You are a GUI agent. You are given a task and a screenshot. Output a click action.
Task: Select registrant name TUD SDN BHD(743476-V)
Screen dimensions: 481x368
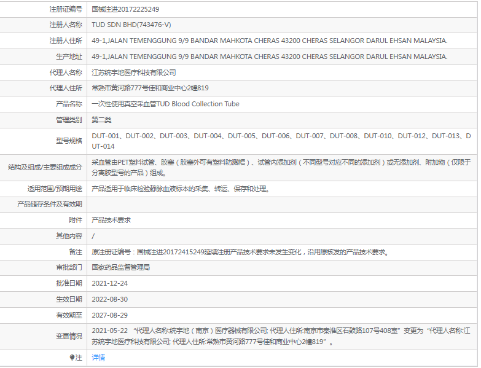coord(131,25)
